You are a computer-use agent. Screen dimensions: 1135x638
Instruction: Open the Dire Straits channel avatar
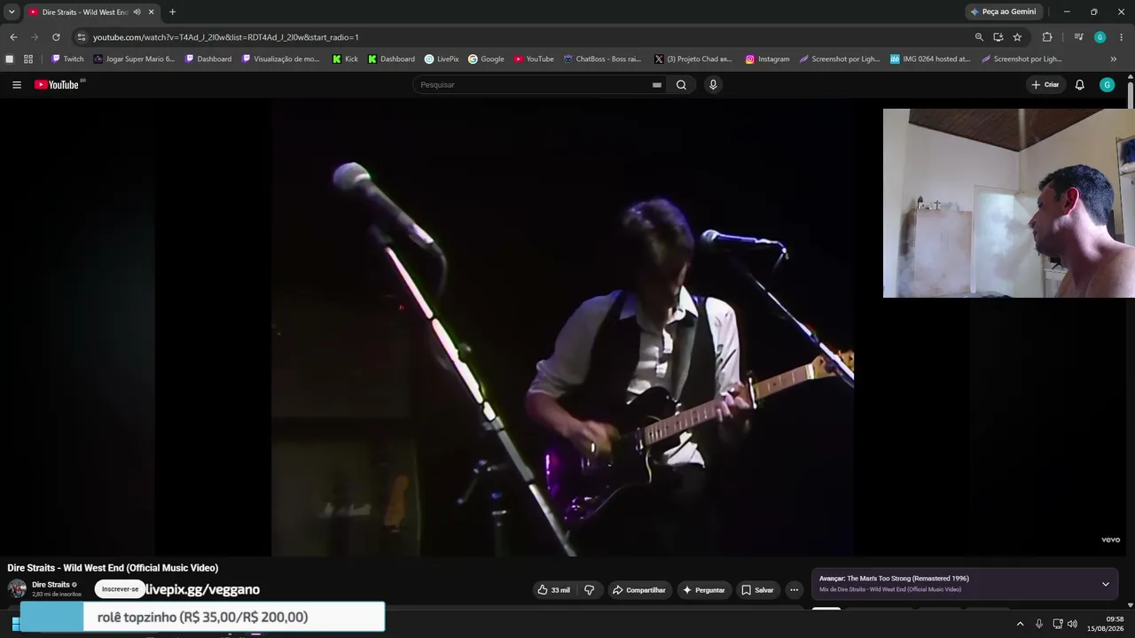(17, 589)
